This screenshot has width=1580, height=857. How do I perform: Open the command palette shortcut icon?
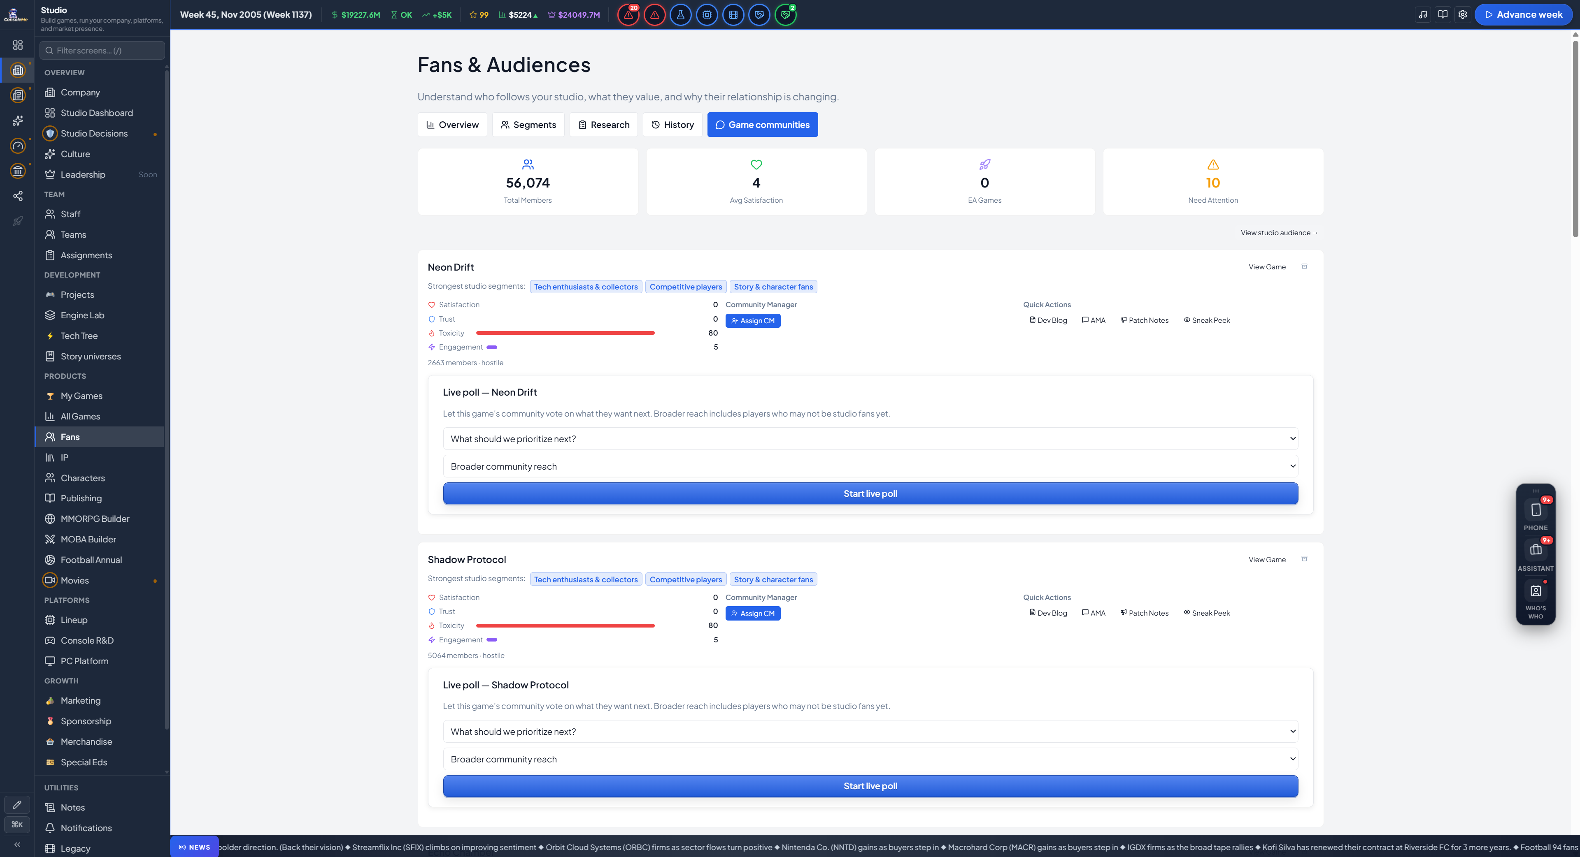click(17, 825)
